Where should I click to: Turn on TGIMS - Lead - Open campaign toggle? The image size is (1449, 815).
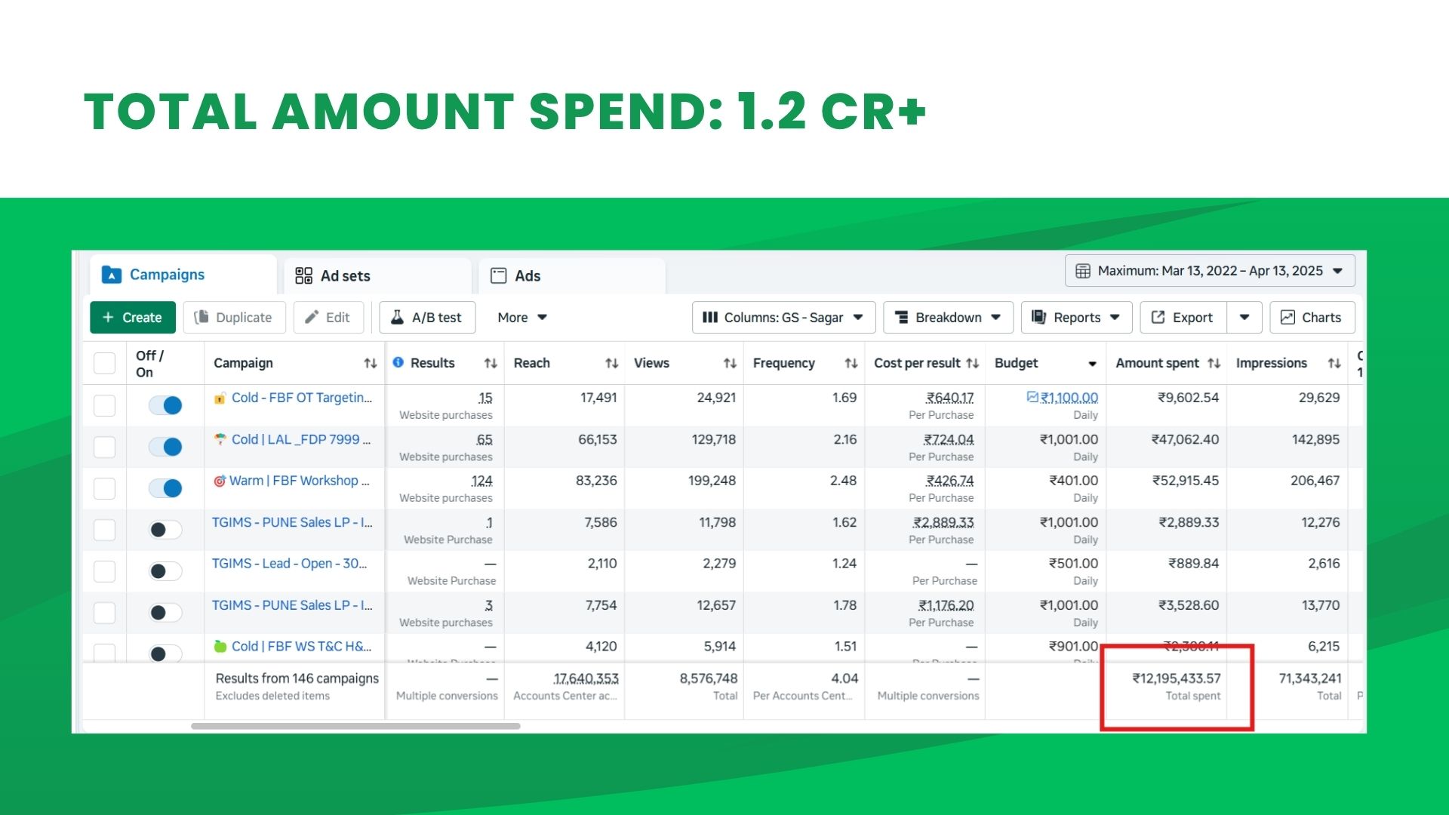[165, 571]
